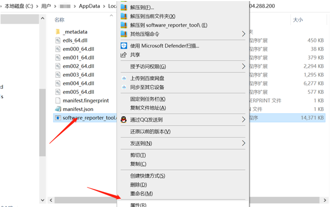The image size is (331, 207).
Task: Click the 2,294 KB size value
Action: click(x=314, y=66)
